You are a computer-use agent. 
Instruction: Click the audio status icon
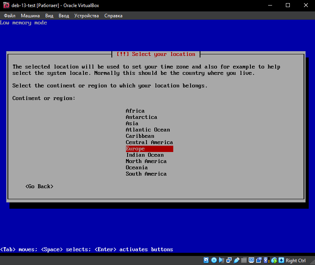[x=221, y=260]
